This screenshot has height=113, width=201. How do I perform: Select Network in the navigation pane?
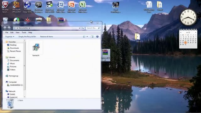click(x=12, y=91)
